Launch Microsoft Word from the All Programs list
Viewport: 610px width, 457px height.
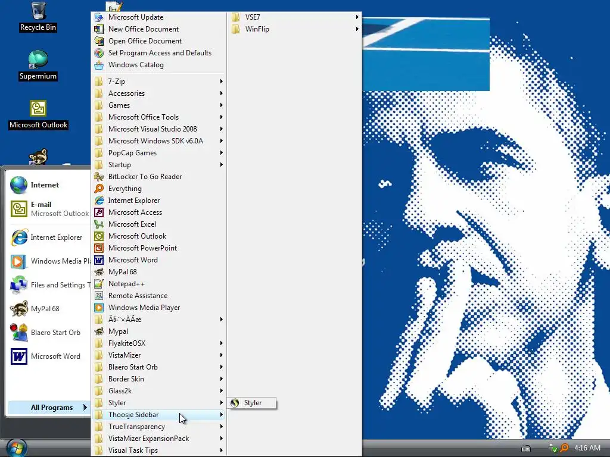[158, 260]
